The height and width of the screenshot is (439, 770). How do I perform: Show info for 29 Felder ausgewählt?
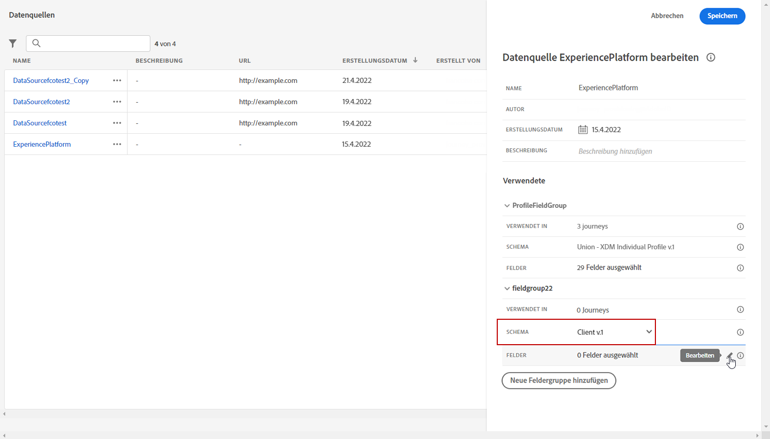pos(740,268)
